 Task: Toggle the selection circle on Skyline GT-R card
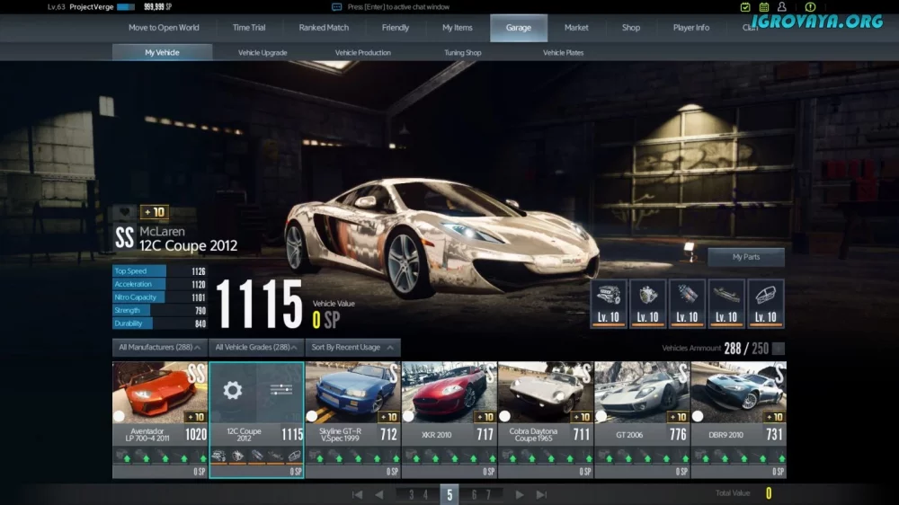point(312,416)
